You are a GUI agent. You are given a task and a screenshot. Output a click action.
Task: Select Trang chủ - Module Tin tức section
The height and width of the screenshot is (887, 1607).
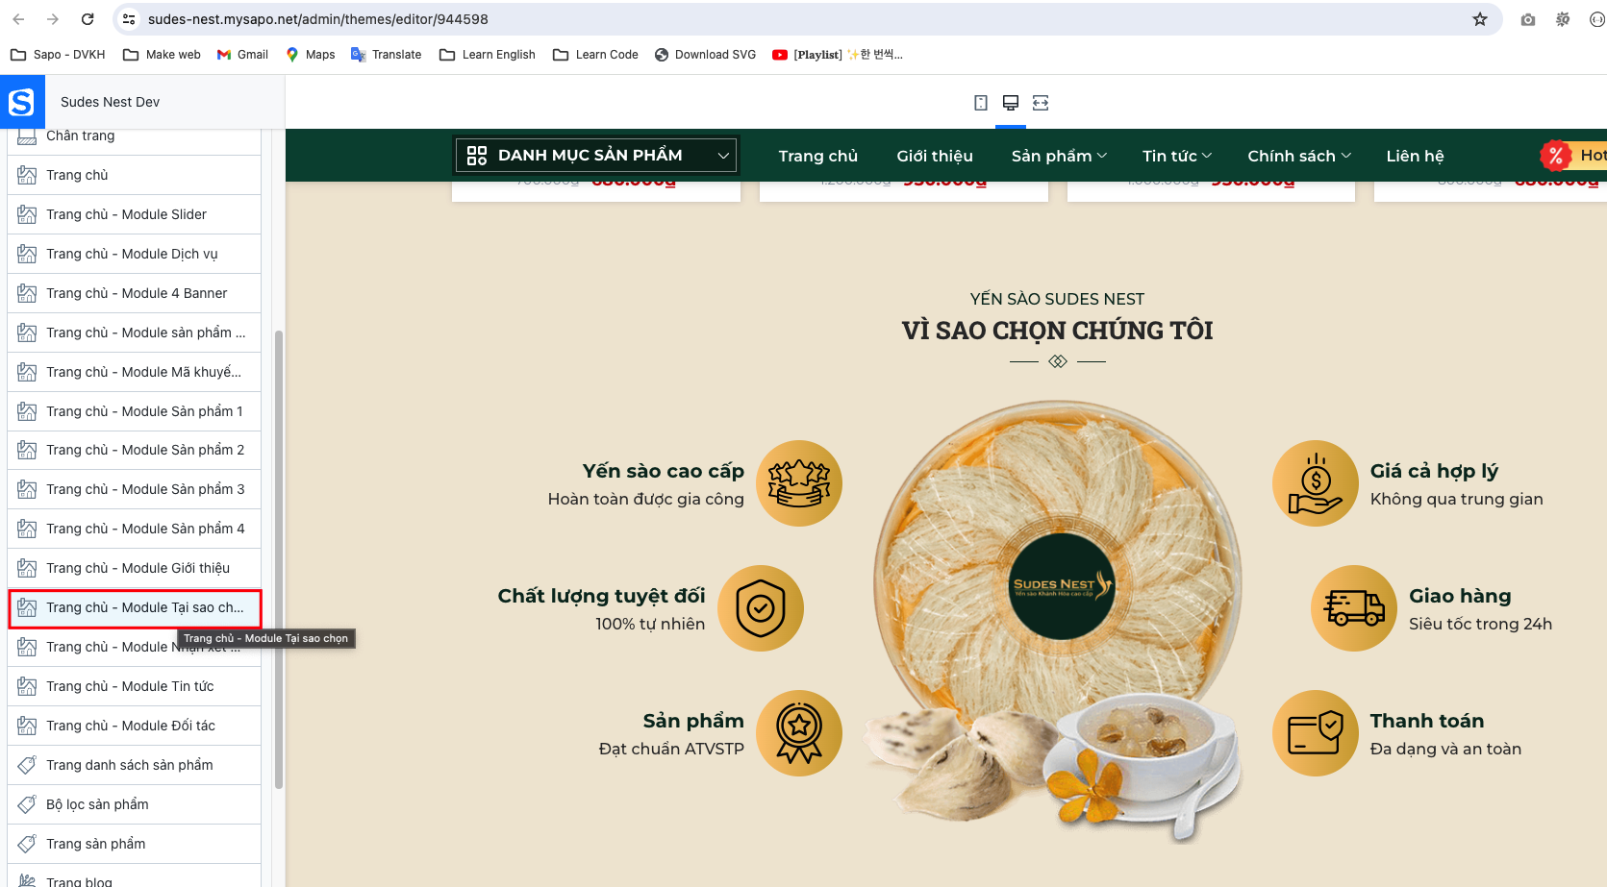coord(135,686)
